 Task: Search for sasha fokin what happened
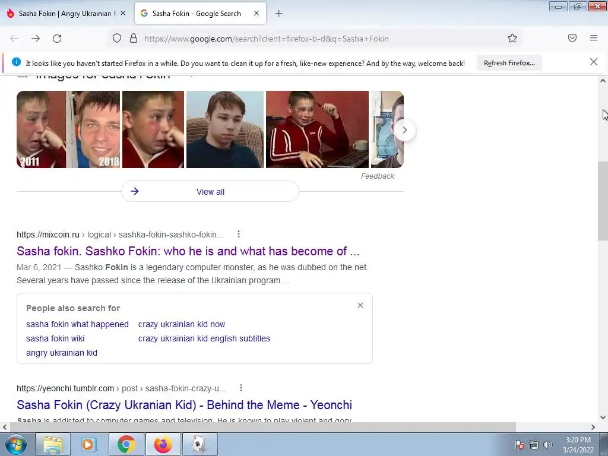pyautogui.click(x=77, y=324)
